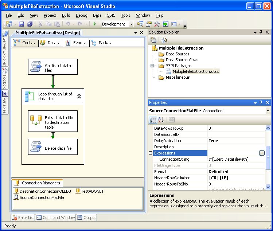Open the Variables side tab
273x231 pixels.
(x=5, y=102)
